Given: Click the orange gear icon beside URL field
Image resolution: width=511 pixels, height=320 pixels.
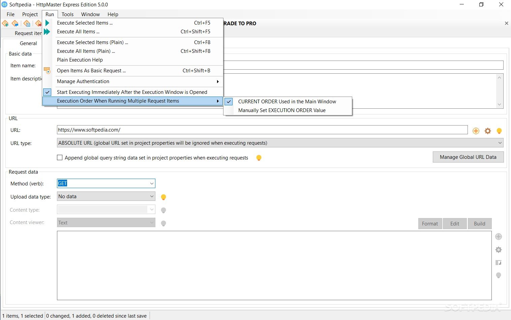Looking at the screenshot, I should [488, 131].
